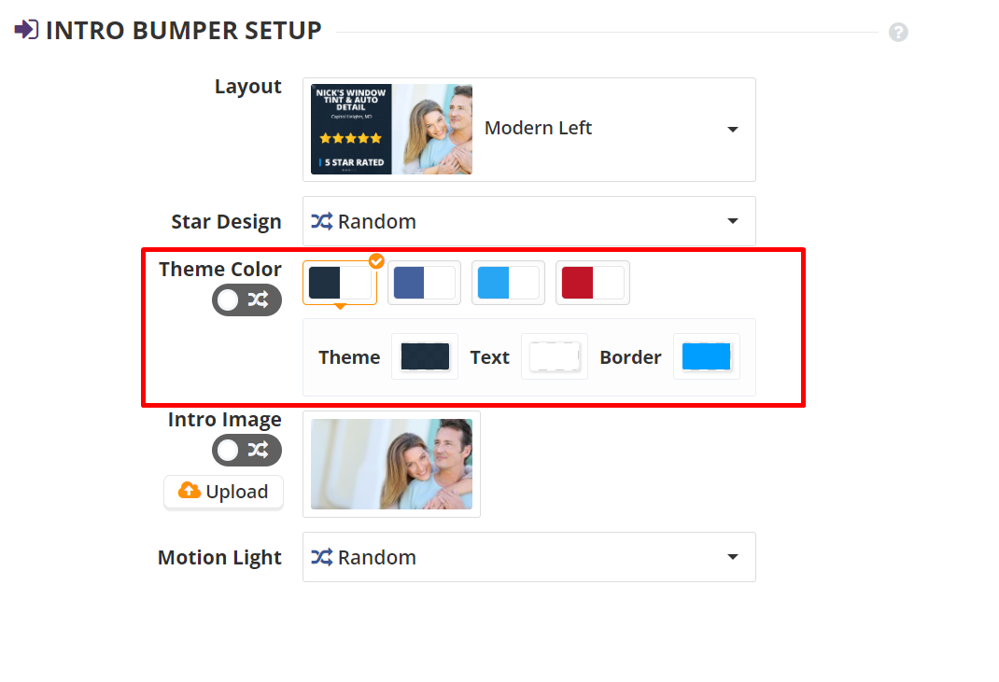Click the shuffle icon in Star Design
This screenshot has height=682, width=999.
tap(322, 221)
